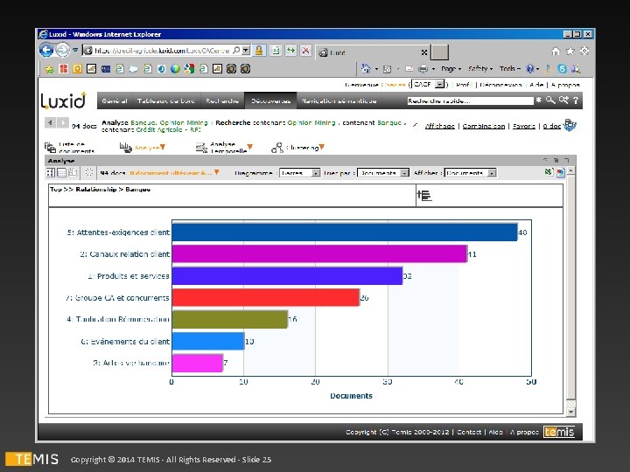Click the Déconnexion link
630x472 pixels.
500,85
